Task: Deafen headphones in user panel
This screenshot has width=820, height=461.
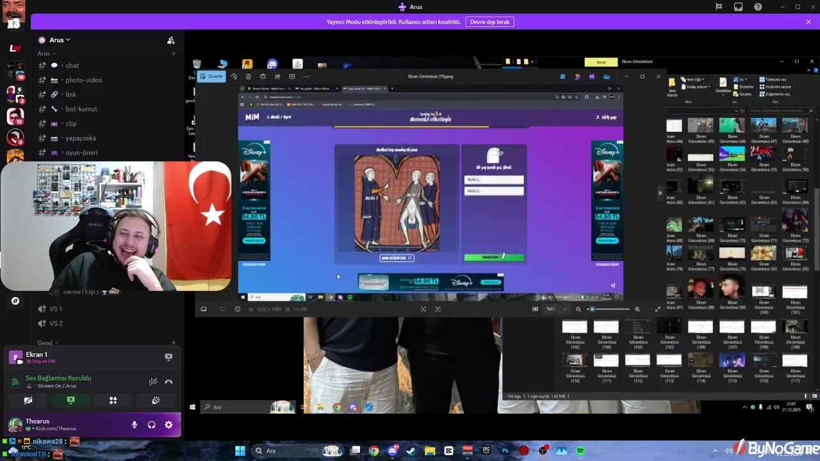Action: click(151, 425)
